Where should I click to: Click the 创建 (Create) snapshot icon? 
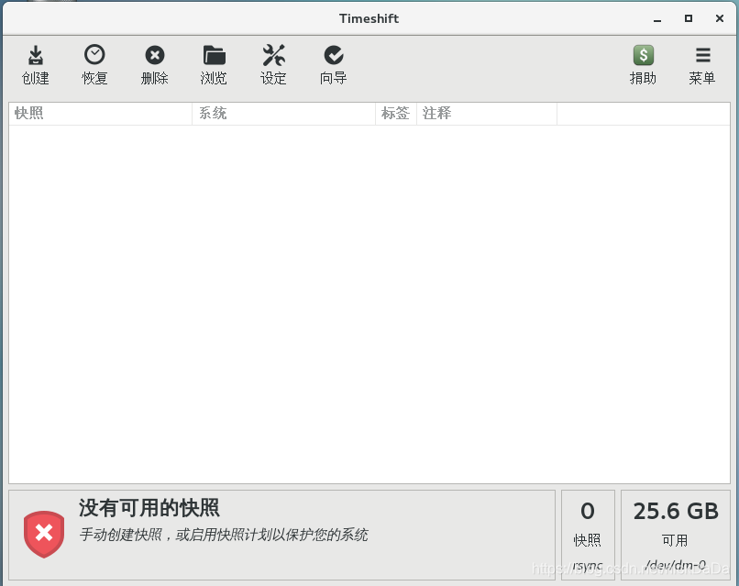coord(36,56)
